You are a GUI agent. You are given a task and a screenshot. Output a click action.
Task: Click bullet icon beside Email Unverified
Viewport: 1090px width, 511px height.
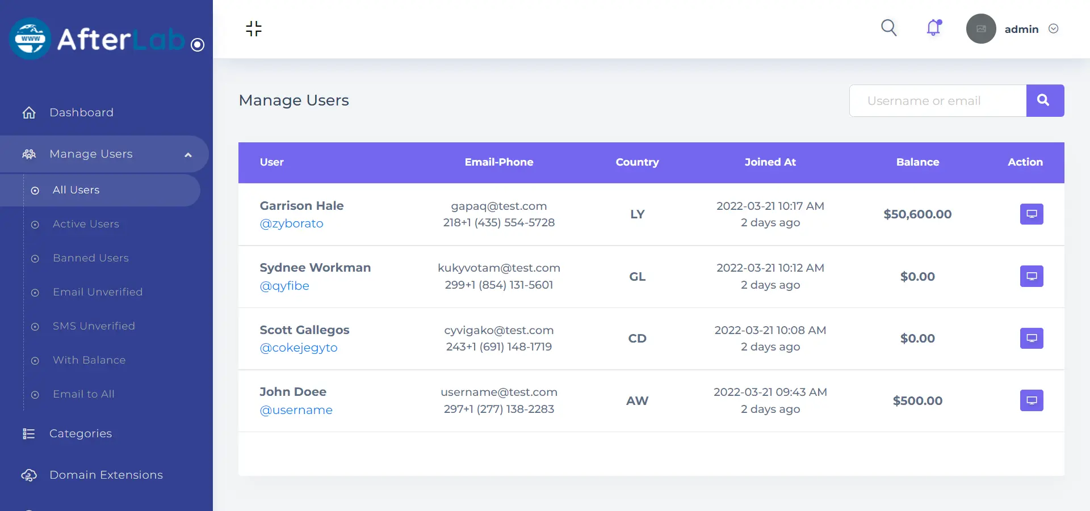point(35,293)
